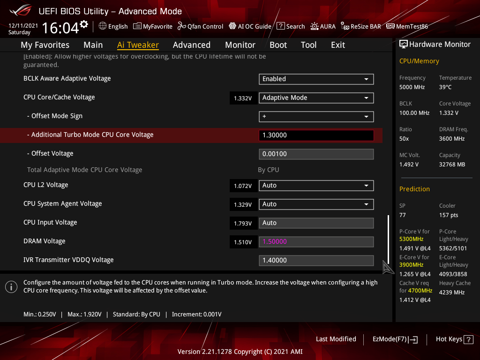Select CPU Input Voltage label
This screenshot has height=360, width=480.
point(50,222)
